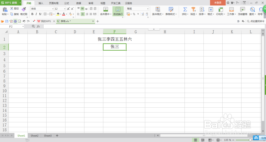This screenshot has width=266, height=142.
Task: Open the font name dropdown 宋体
Action: pos(53,9)
